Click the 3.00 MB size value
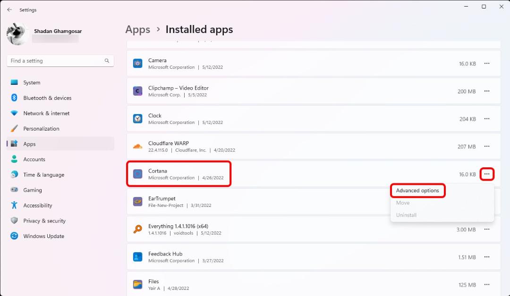The height and width of the screenshot is (296, 510). tap(466, 230)
